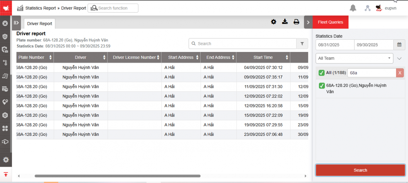Switch to the Fleet Queries tab
The height and width of the screenshot is (183, 408).
click(x=330, y=22)
